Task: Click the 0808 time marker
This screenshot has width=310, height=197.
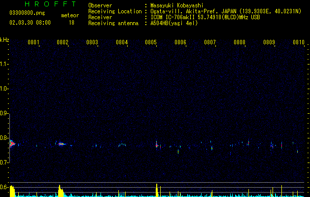Action: (240, 42)
